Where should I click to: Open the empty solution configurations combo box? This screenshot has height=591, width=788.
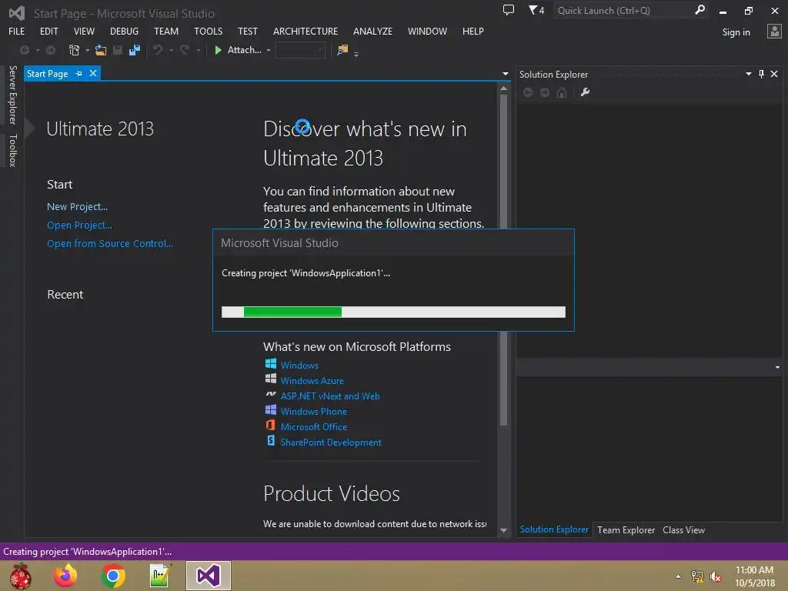pos(301,50)
